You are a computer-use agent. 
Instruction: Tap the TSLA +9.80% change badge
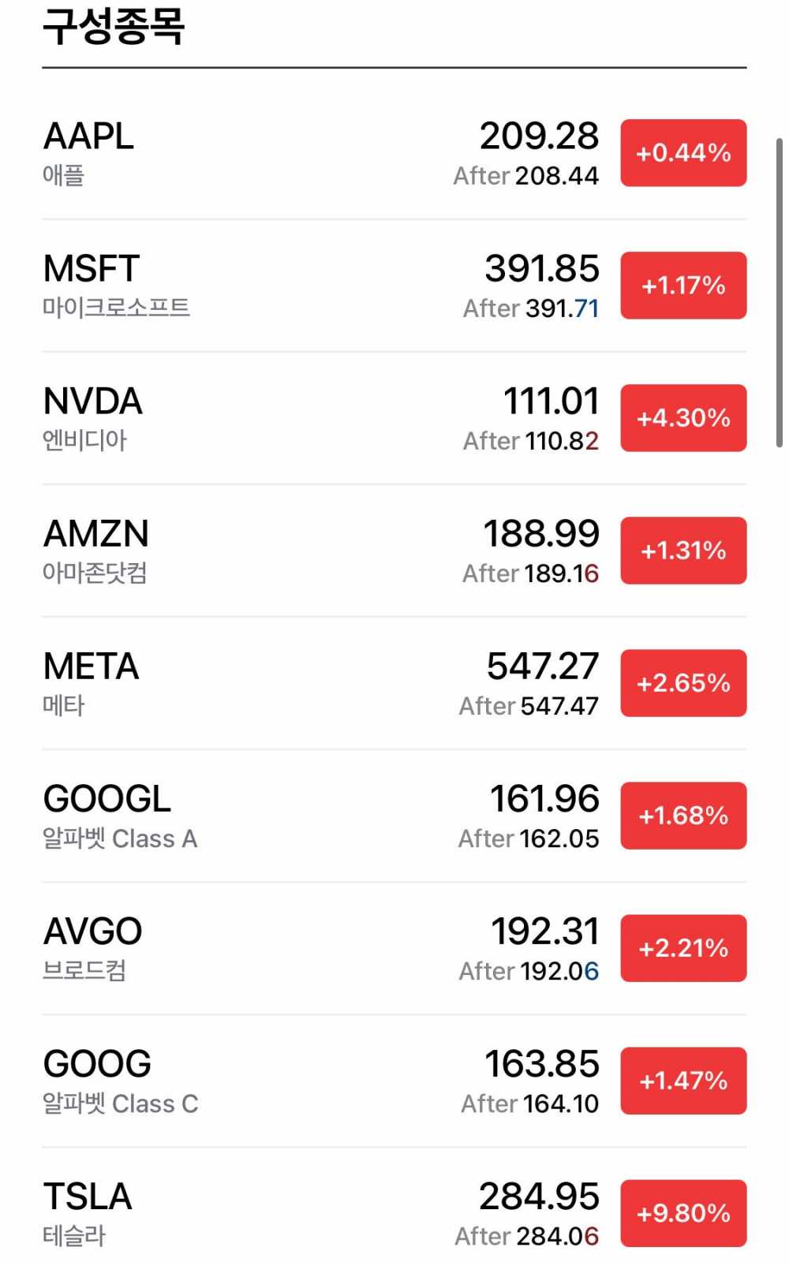683,1213
